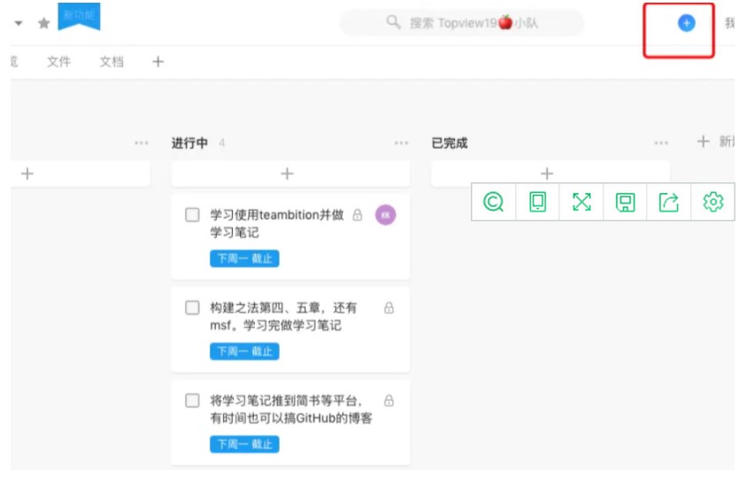The image size is (754, 486).
Task: Add a new tab with the plus after 文档
Action: (158, 62)
